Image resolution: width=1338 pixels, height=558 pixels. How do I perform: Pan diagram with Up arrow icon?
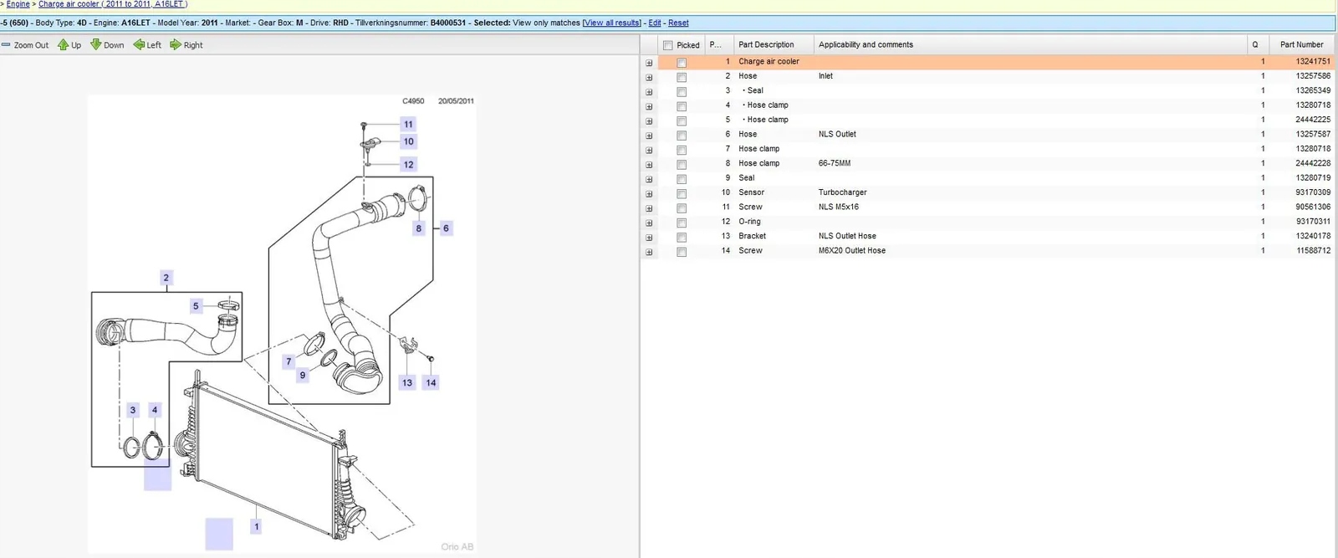coord(63,45)
